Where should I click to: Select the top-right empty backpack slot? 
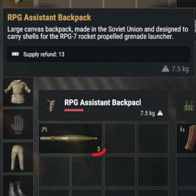[x=153, y=138]
